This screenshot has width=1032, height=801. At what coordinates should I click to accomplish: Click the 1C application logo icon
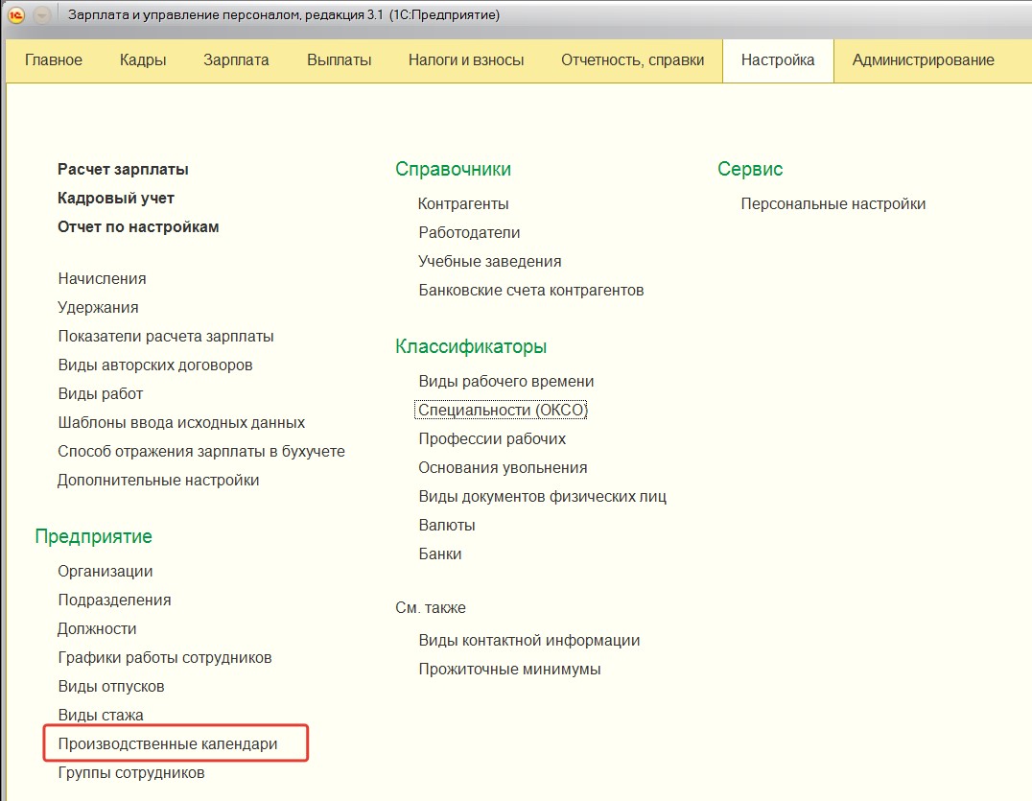tap(15, 14)
